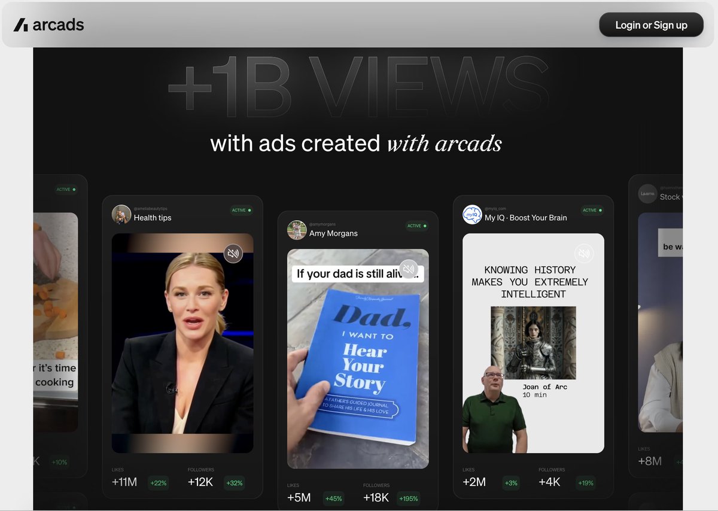Click the +32% followers badge
This screenshot has width=718, height=511.
[235, 483]
